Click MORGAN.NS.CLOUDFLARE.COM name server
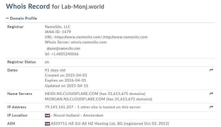This screenshot has width=221, height=127. click(x=75, y=99)
